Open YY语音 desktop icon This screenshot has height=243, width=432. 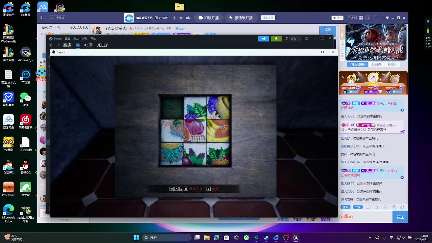coord(8,144)
